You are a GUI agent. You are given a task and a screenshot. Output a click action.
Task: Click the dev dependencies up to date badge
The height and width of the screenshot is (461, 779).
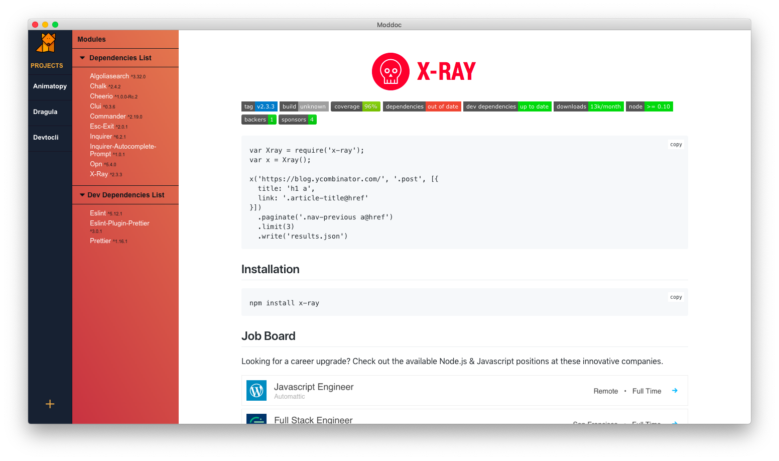[507, 106]
